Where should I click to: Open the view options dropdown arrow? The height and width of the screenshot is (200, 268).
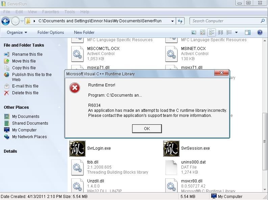237,32
